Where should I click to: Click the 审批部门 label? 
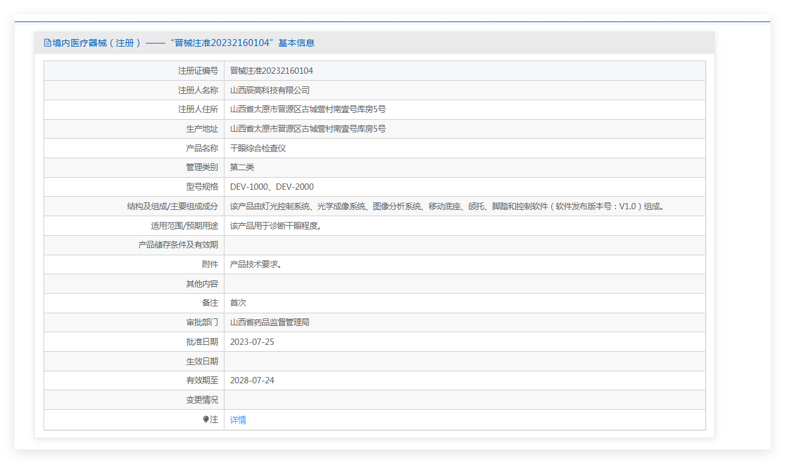click(x=202, y=323)
